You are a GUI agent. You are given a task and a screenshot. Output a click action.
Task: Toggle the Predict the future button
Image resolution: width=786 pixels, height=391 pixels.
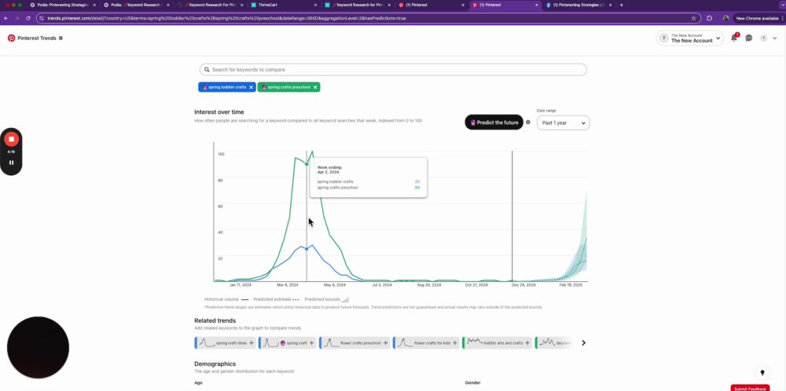tap(494, 122)
